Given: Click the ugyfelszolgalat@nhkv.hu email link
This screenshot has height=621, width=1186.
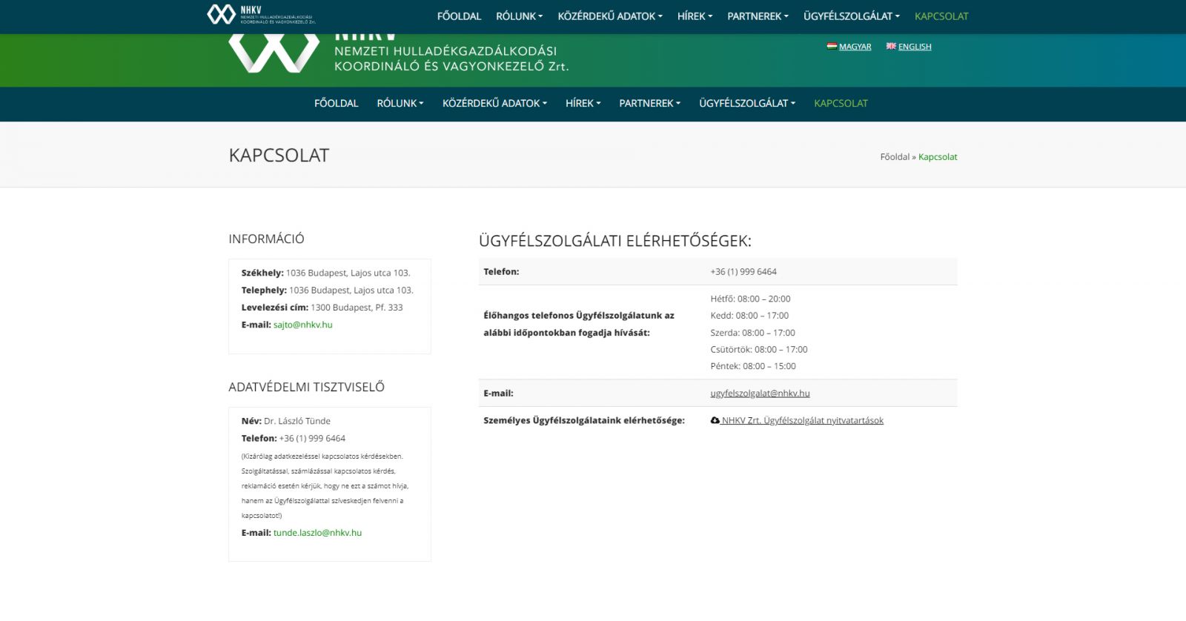Looking at the screenshot, I should pyautogui.click(x=760, y=393).
